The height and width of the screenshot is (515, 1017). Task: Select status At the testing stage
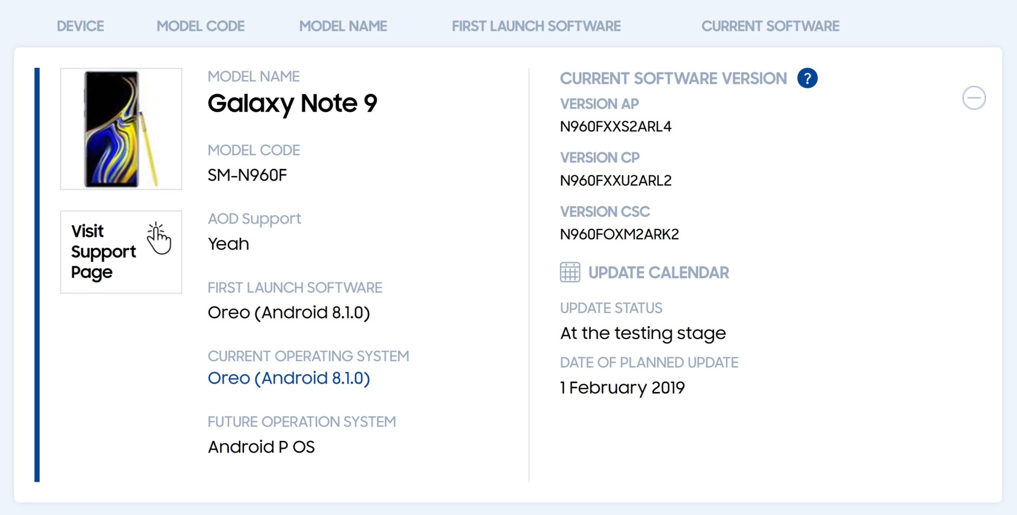tap(643, 333)
